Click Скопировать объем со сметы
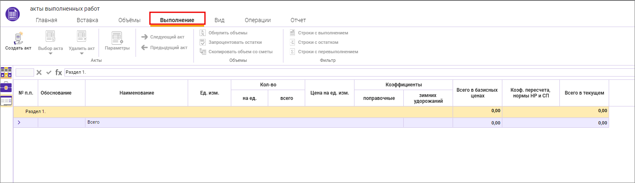This screenshot has height=183, width=635. coord(202,52)
